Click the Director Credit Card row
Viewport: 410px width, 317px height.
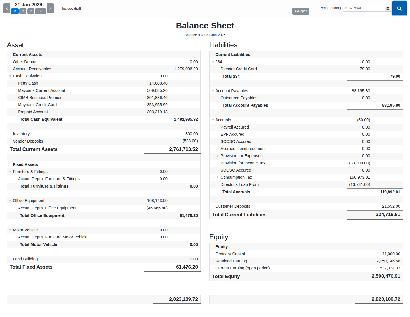[306, 69]
